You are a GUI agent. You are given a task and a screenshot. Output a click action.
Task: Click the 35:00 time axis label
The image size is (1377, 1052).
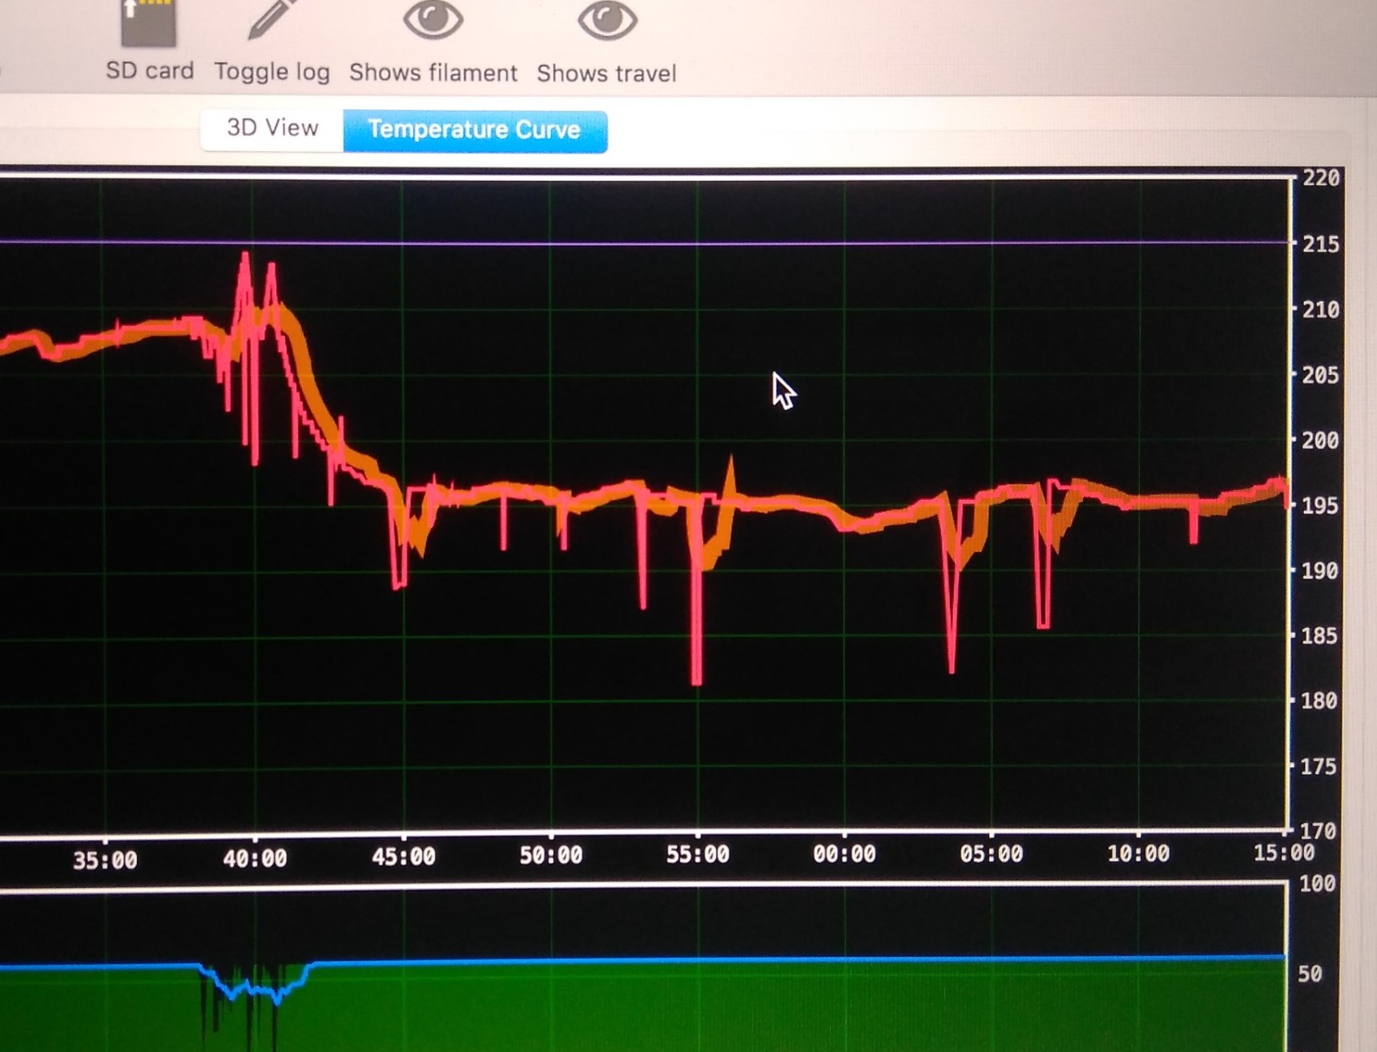(105, 861)
